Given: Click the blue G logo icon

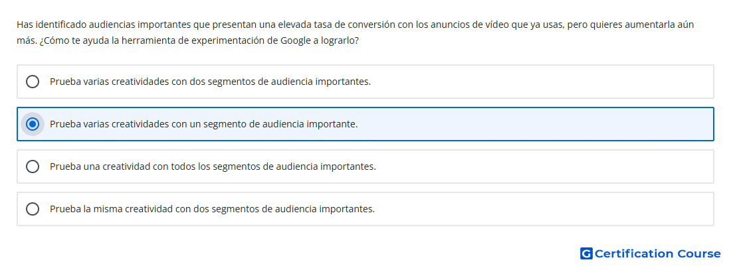Looking at the screenshot, I should [586, 253].
